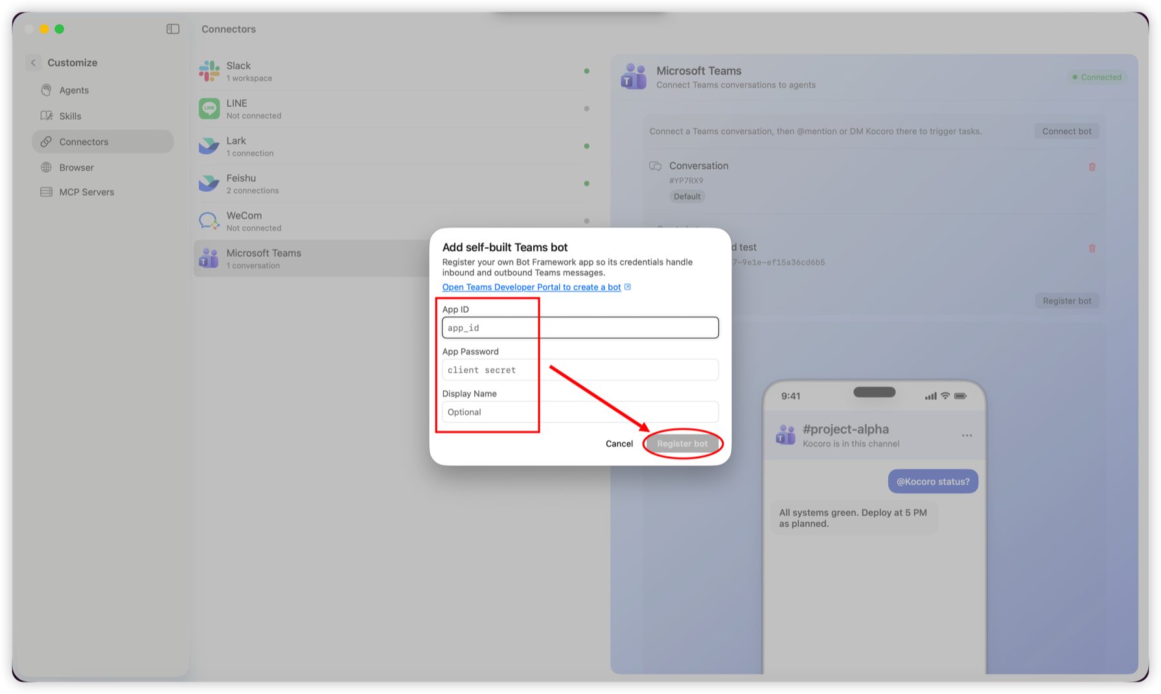Open WeCom Not connected row
The image size is (1161, 694).
[x=395, y=221]
